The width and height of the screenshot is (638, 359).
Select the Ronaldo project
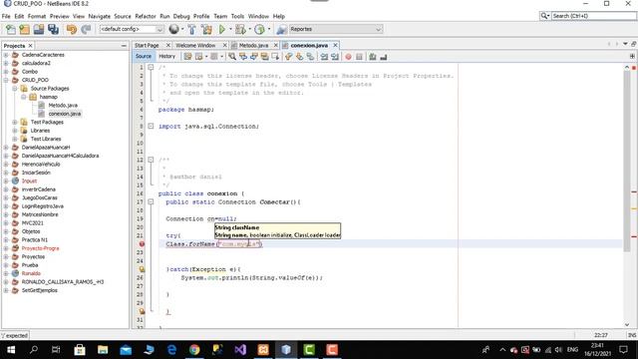(31, 273)
